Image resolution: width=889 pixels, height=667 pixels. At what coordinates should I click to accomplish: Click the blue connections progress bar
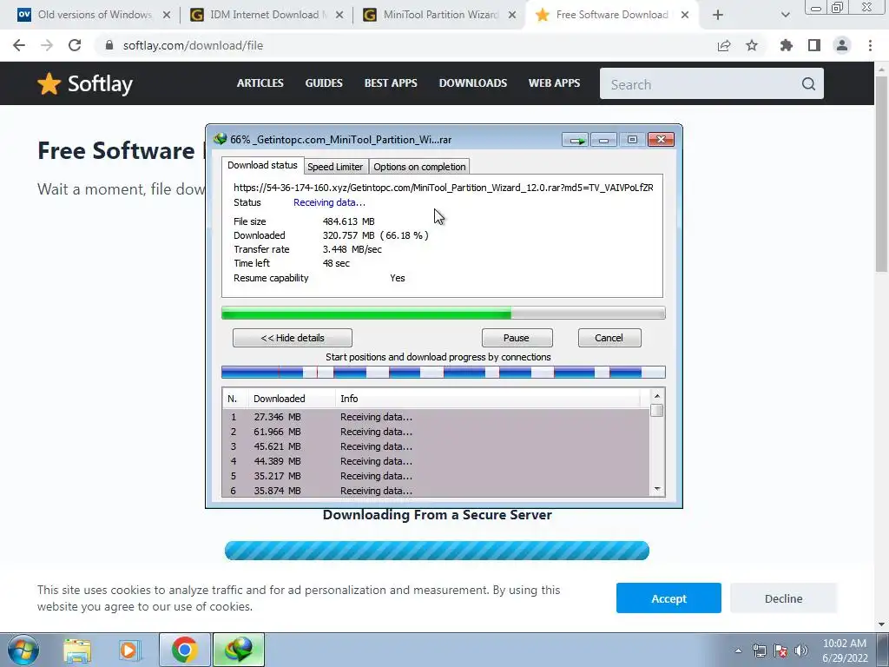tap(444, 373)
